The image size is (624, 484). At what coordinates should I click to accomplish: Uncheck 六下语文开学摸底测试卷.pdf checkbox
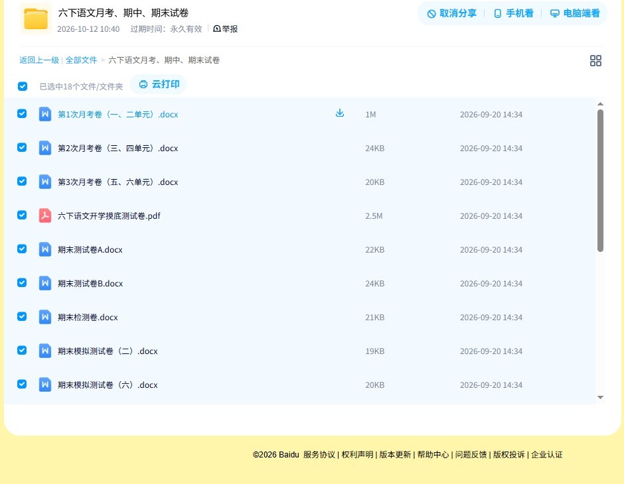point(22,215)
